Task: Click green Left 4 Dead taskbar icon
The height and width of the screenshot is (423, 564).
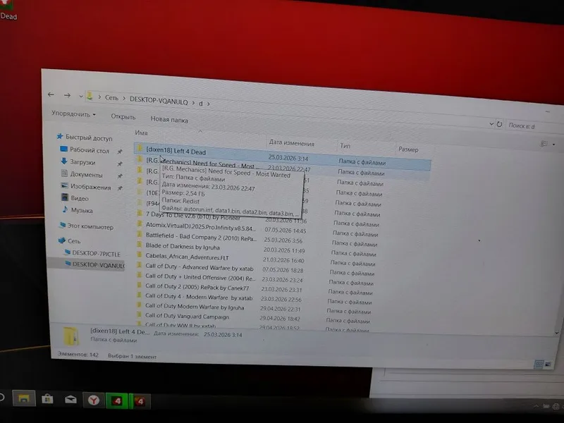Action: click(117, 400)
